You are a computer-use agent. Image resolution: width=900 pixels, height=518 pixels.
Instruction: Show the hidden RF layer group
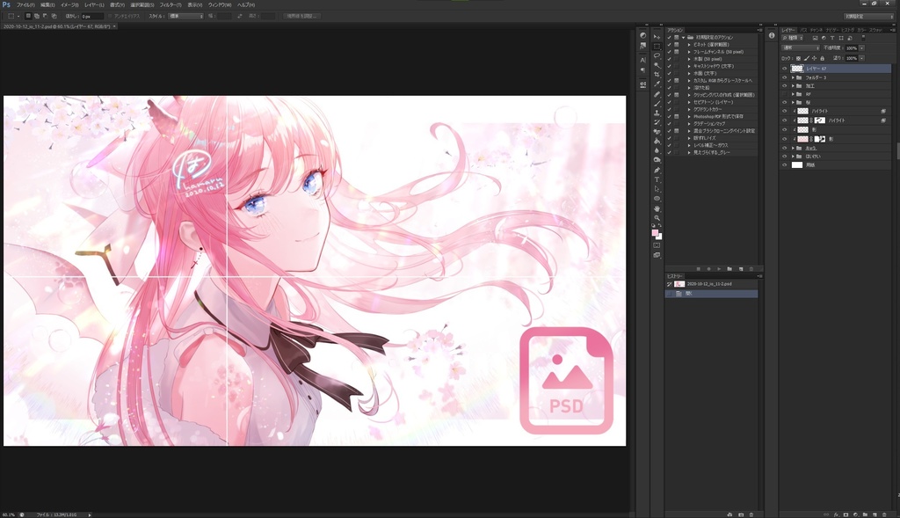[x=785, y=94]
